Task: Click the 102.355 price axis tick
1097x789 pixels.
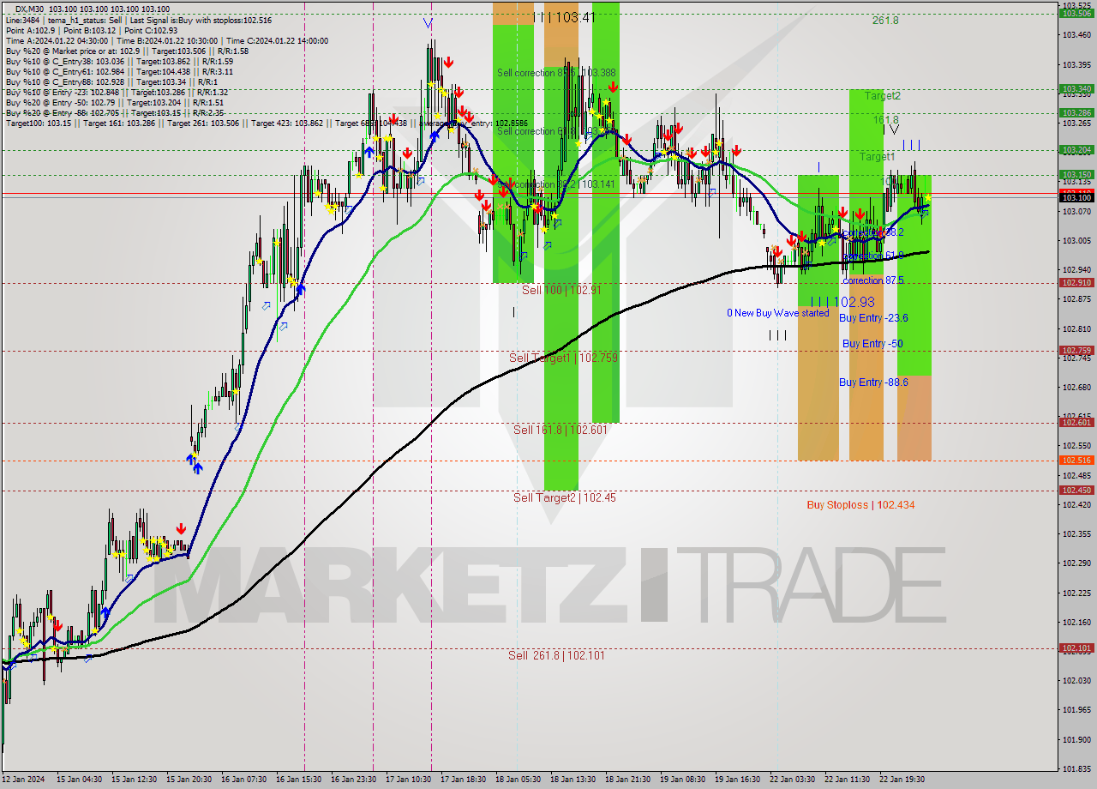Action: 1076,533
